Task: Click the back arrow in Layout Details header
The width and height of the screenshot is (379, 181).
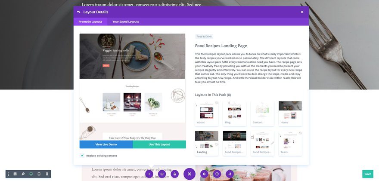Action: (x=78, y=12)
